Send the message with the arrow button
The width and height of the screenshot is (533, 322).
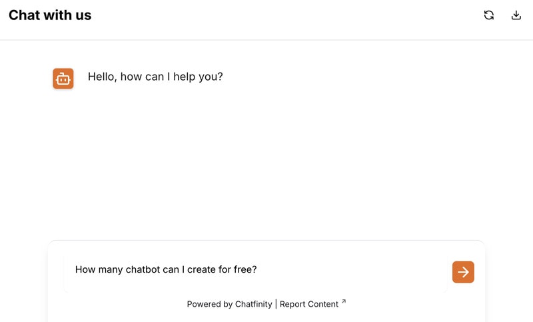[463, 272]
